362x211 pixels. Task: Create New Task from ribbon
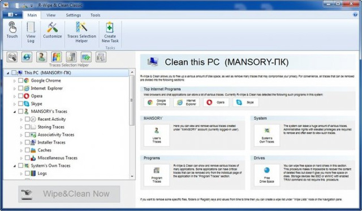pos(110,32)
